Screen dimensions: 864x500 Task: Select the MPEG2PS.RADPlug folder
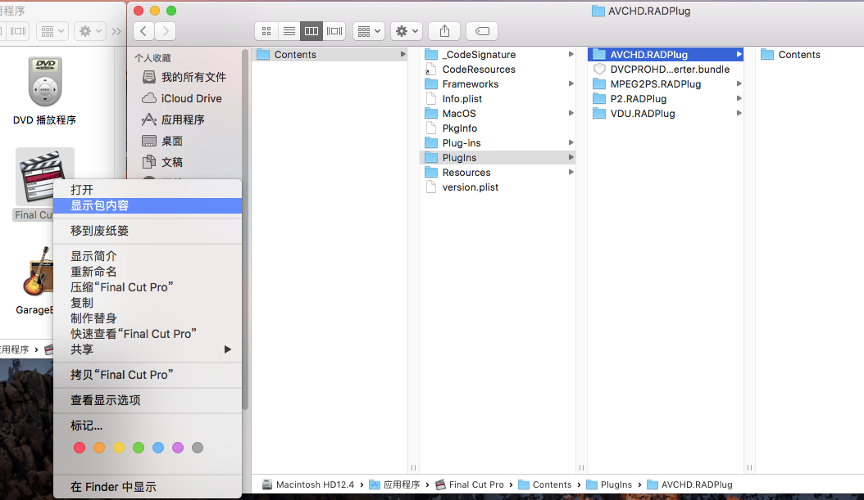point(666,84)
